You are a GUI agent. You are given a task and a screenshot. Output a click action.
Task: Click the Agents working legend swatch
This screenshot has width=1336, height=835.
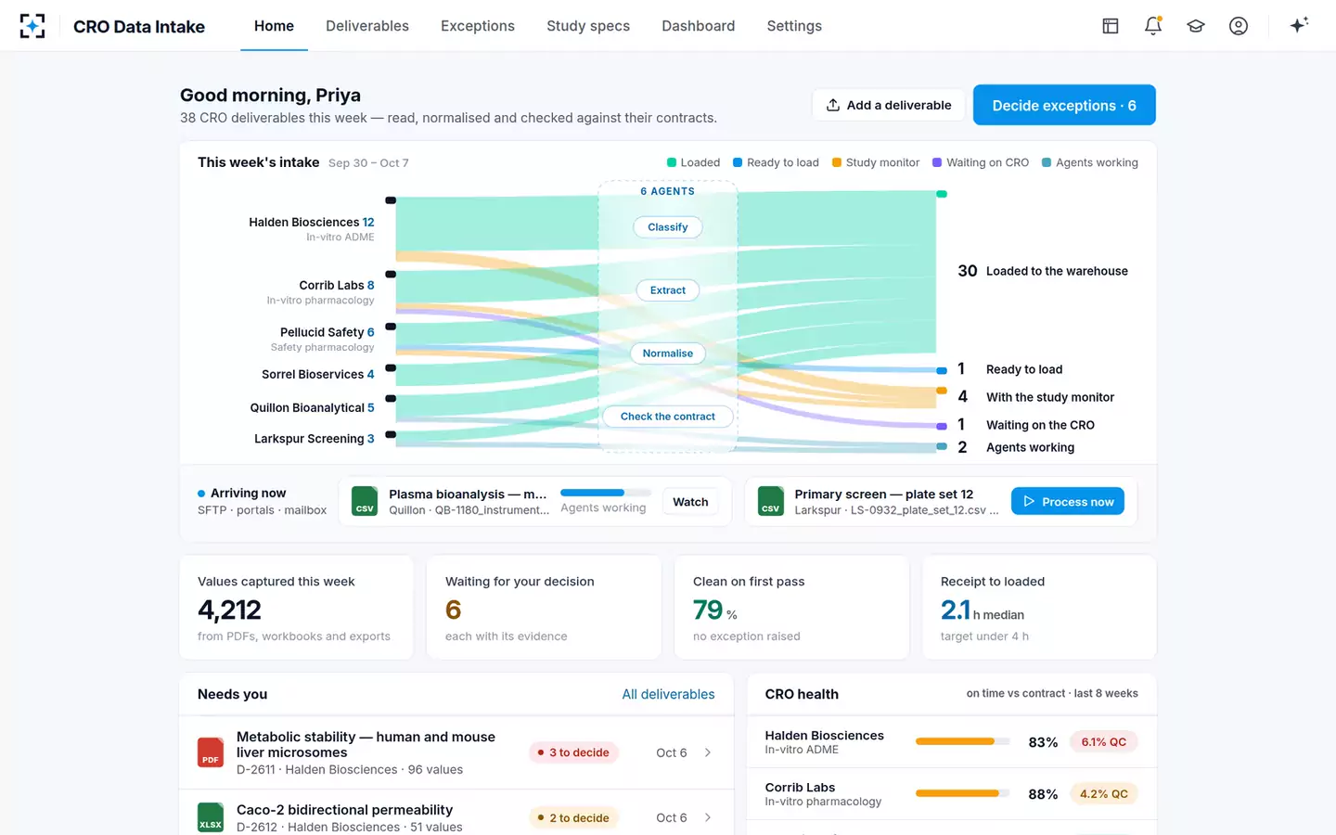coord(1047,162)
